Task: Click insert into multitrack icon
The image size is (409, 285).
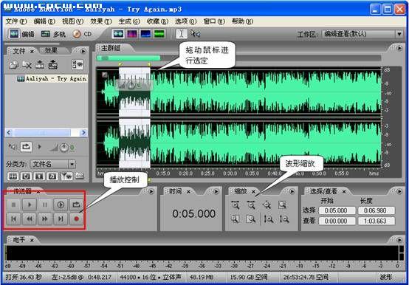Action: 53,65
